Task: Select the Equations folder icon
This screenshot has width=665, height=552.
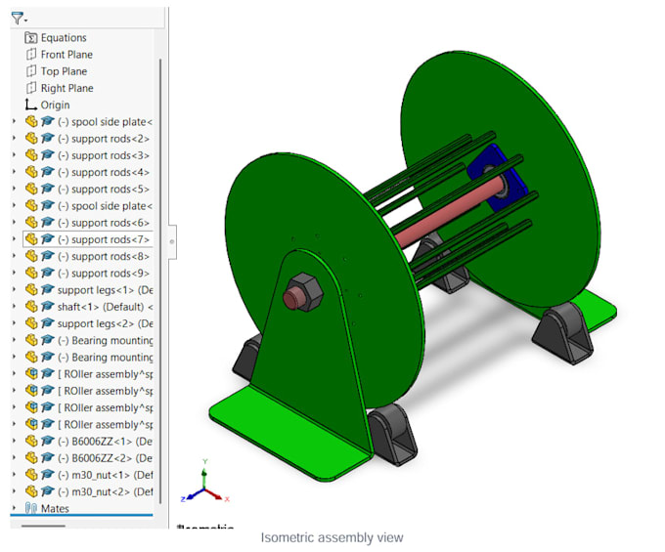Action: point(30,38)
